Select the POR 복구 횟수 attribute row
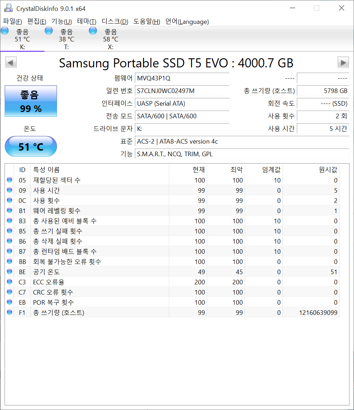This screenshot has width=354, height=410. [x=172, y=302]
